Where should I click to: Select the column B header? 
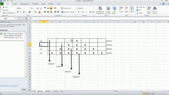(44, 22)
